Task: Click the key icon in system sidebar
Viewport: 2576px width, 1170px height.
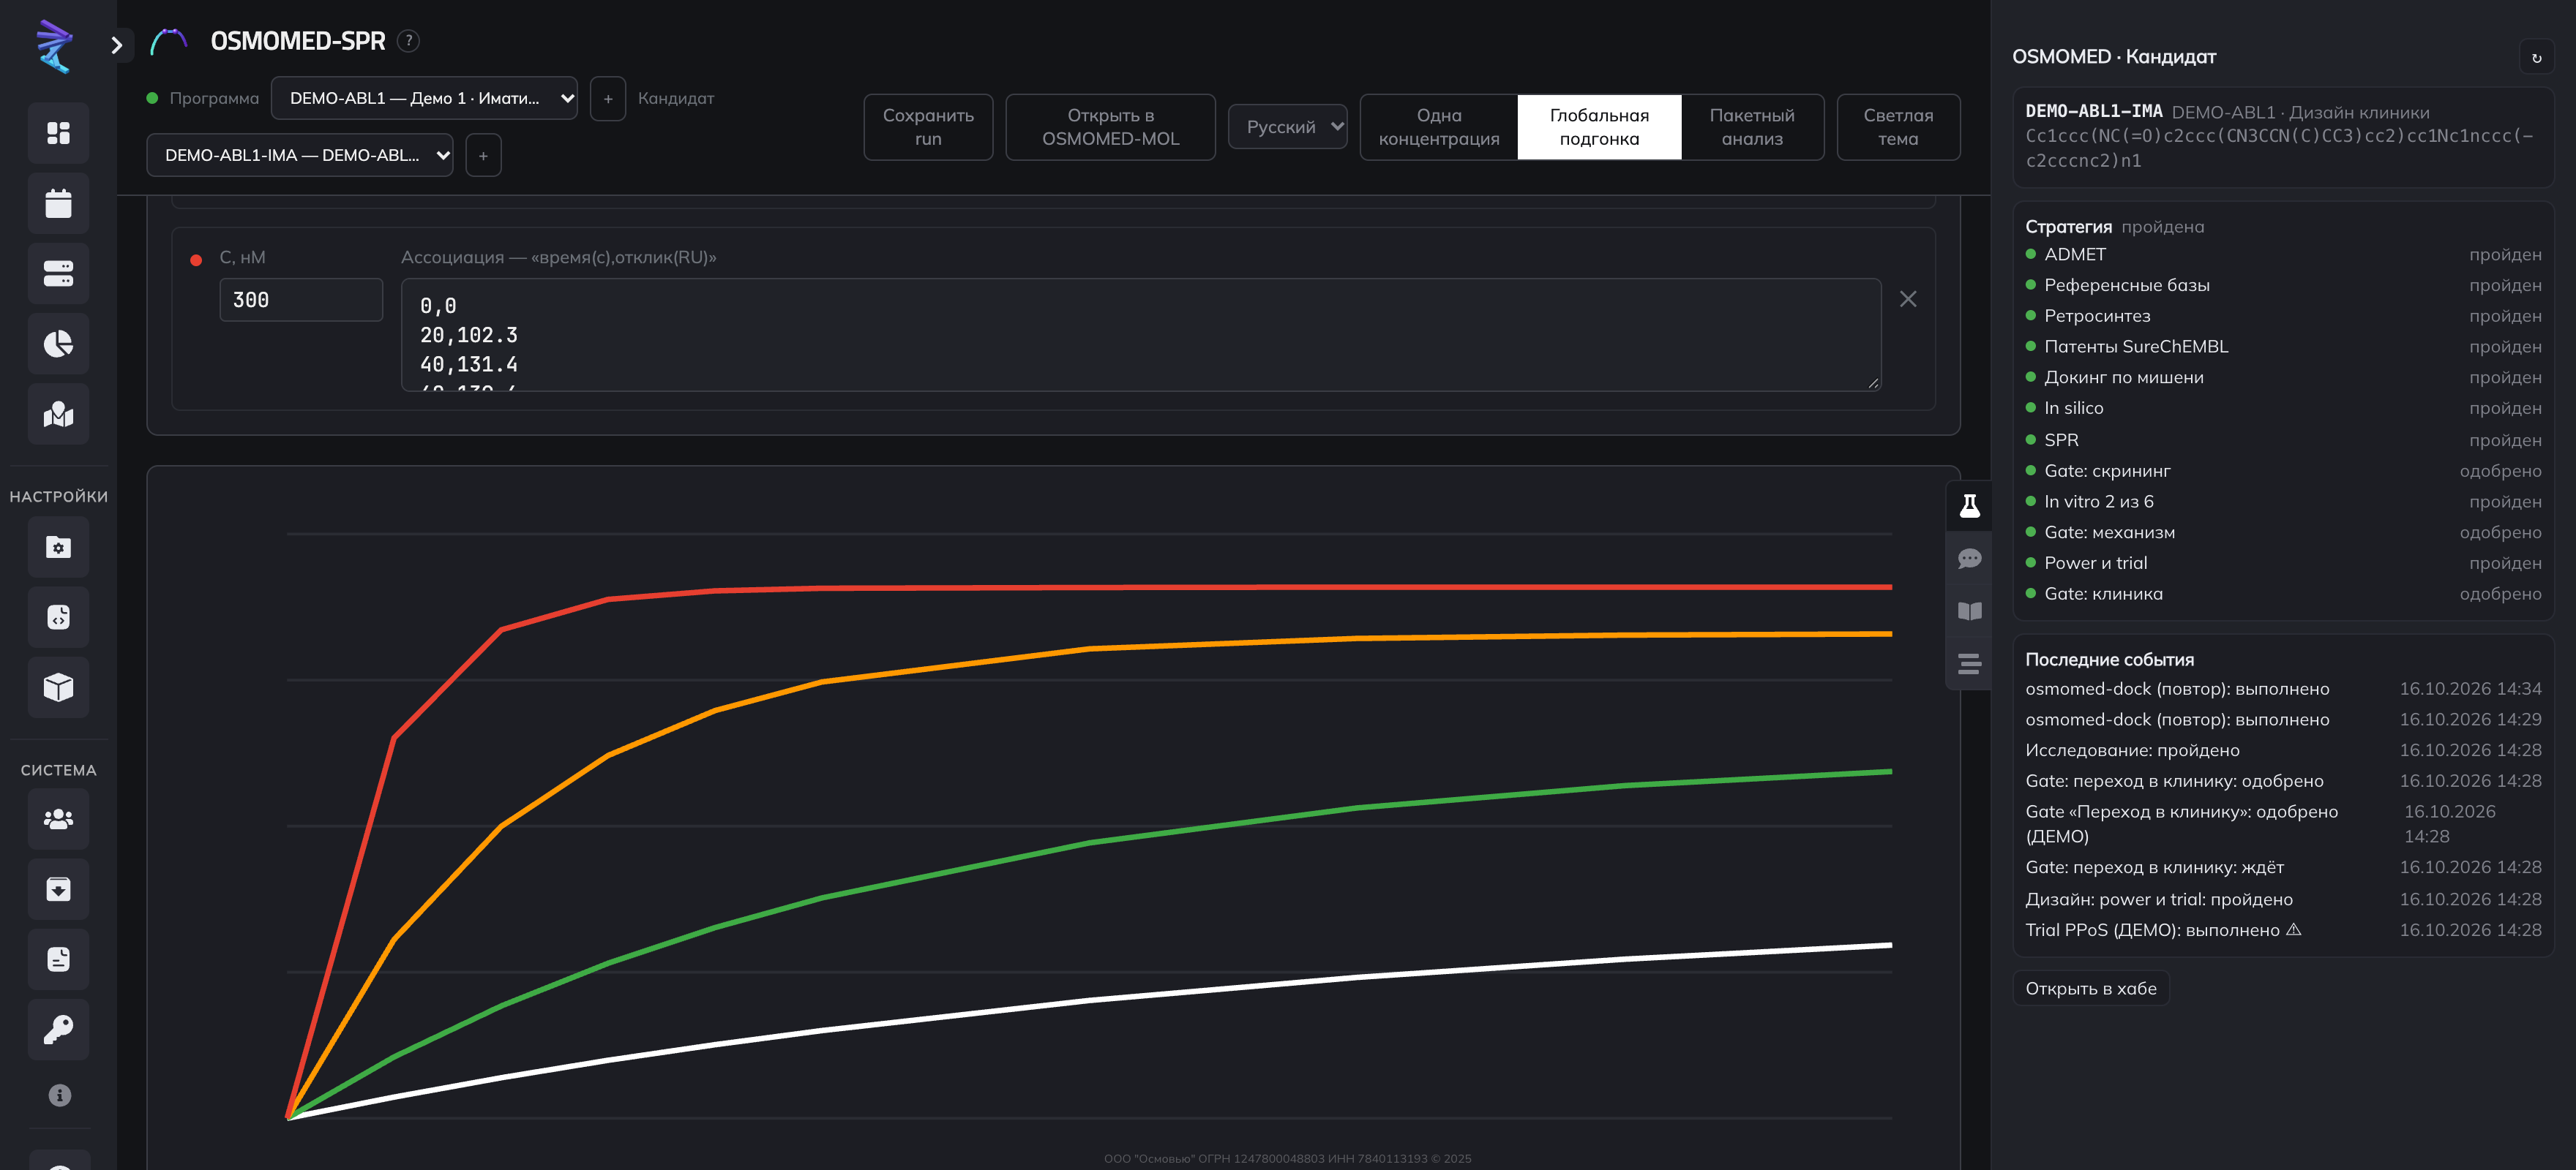Action: pos(58,1029)
